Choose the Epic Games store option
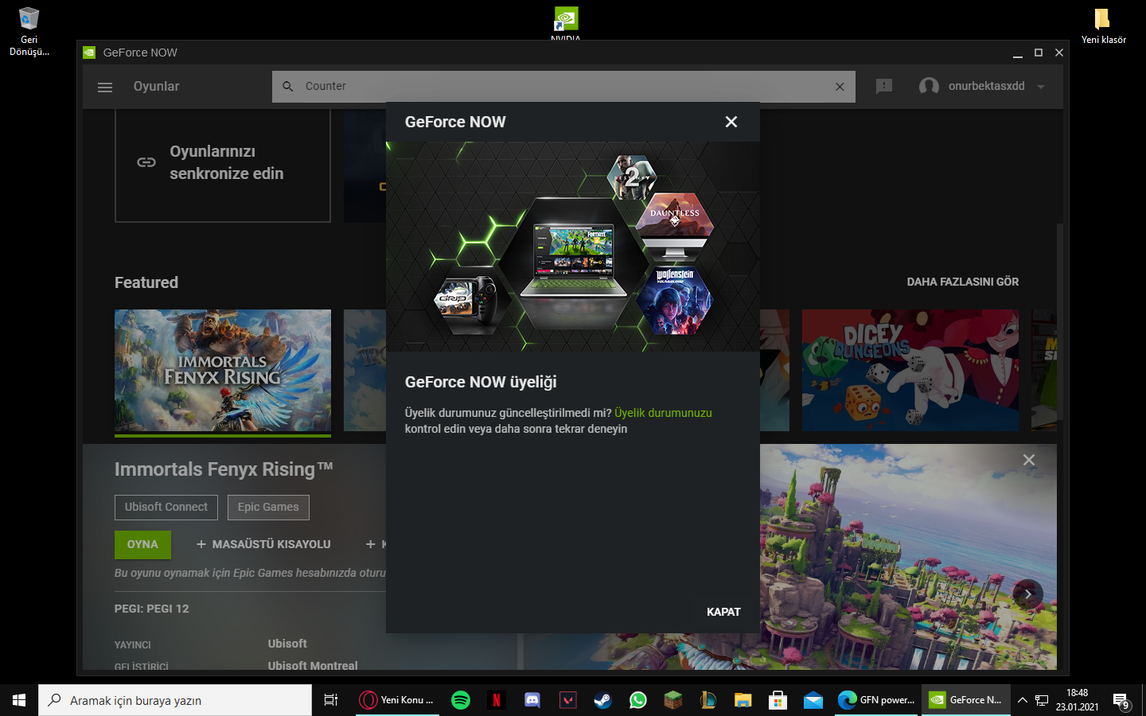 pos(268,508)
